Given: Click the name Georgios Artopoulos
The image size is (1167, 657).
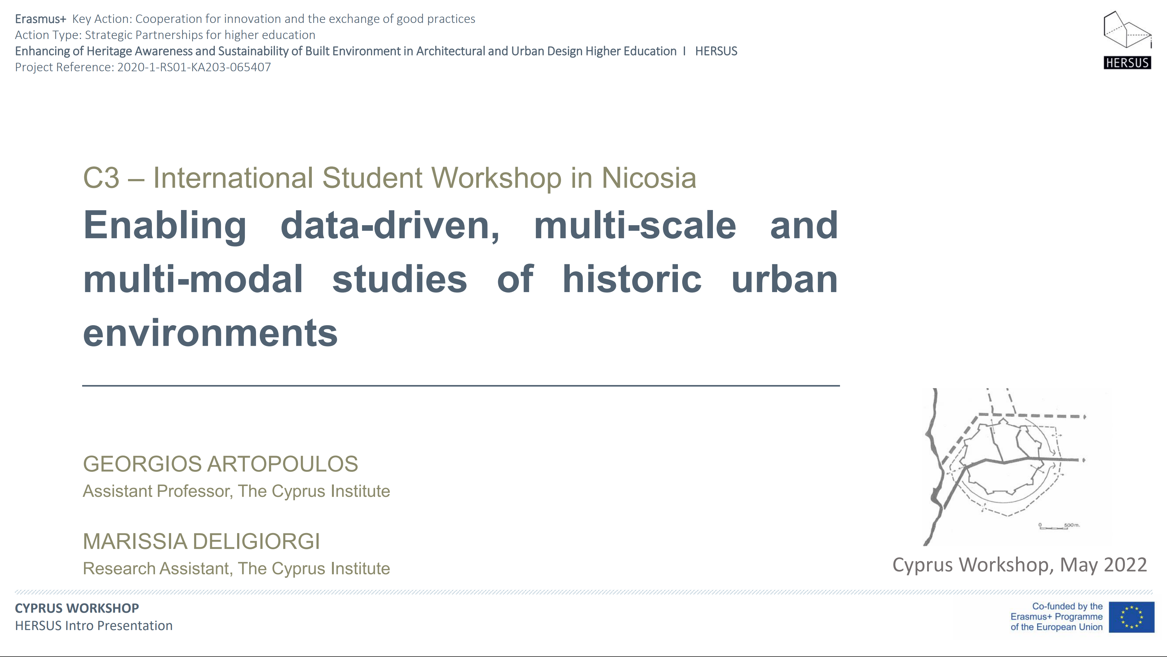Looking at the screenshot, I should coord(220,464).
